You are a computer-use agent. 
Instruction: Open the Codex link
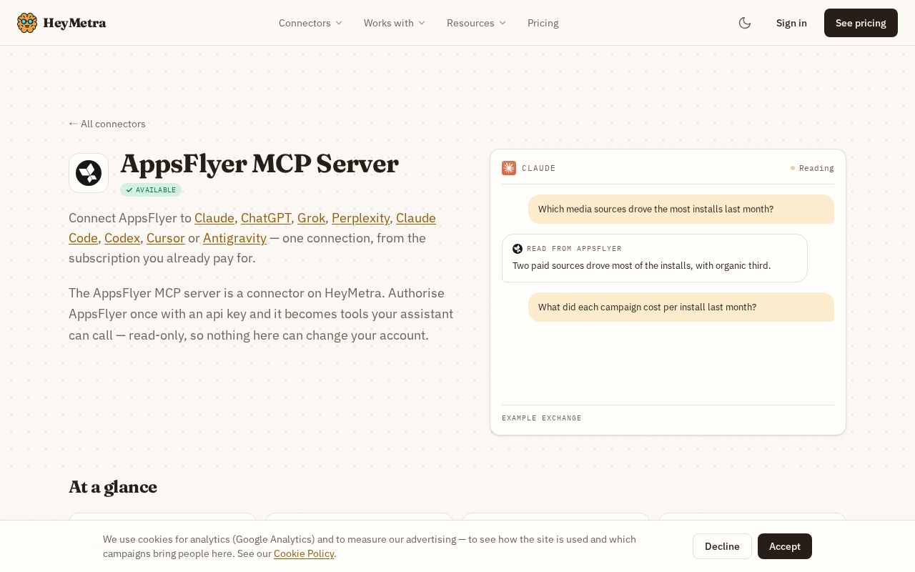[122, 238]
